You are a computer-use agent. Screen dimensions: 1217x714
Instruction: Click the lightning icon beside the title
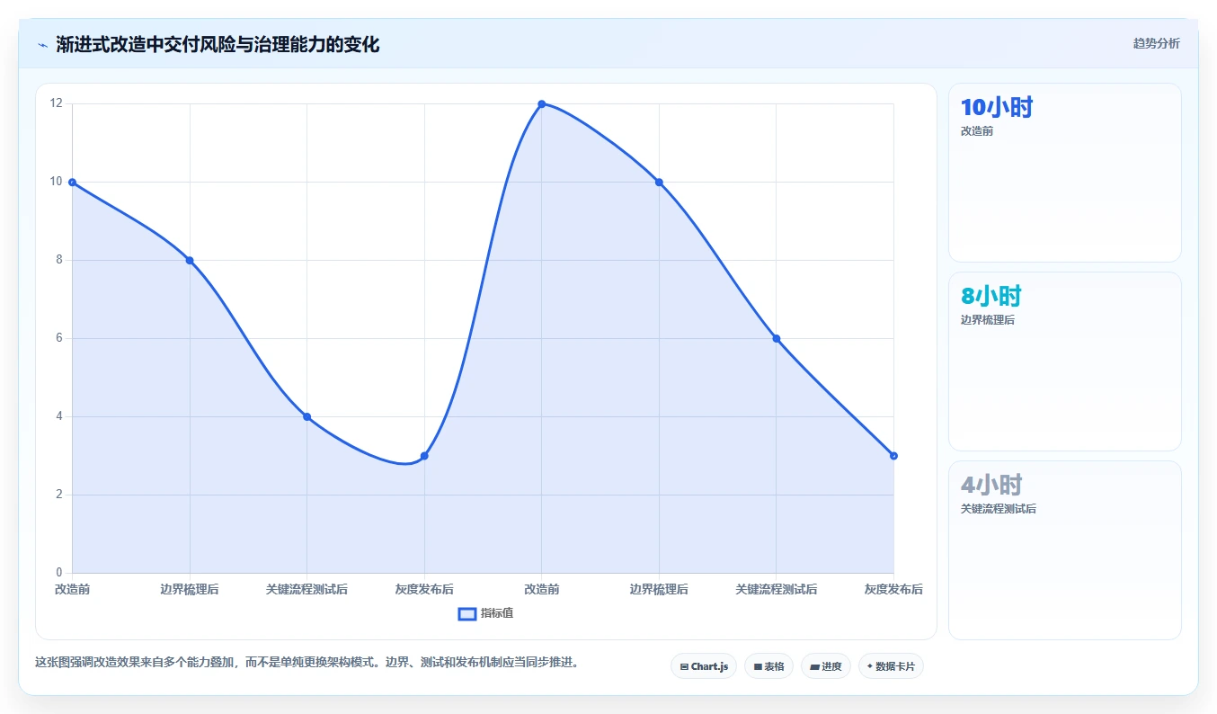tap(42, 45)
